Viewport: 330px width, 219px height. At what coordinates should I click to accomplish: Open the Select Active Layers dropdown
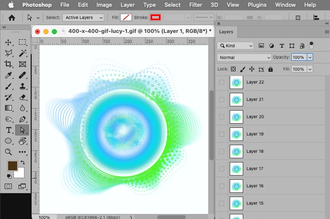point(83,17)
